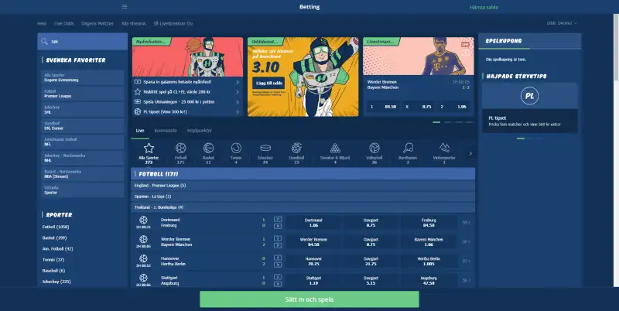Click star icon beside Riskfritt spel promo

tap(138, 92)
